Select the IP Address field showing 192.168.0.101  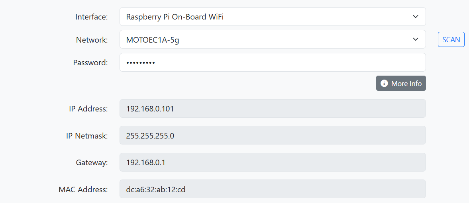[x=273, y=109]
